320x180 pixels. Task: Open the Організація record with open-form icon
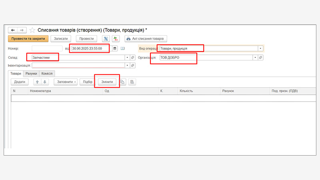(x=260, y=58)
